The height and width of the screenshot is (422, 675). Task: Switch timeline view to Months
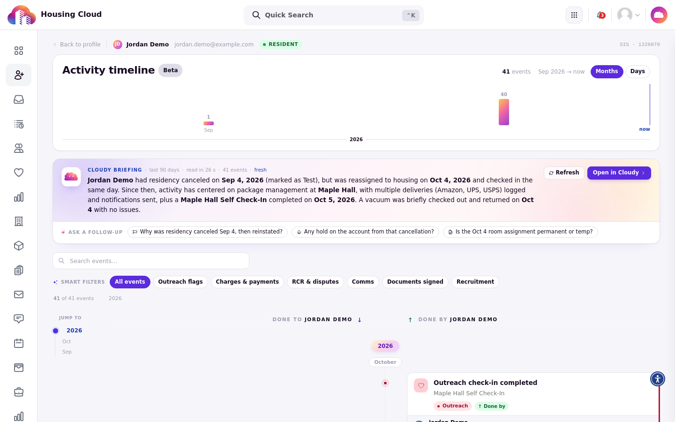(x=607, y=72)
